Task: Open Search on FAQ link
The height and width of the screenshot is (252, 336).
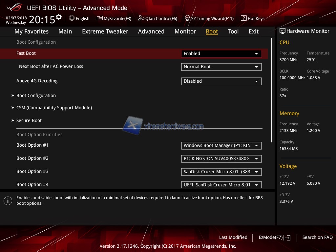Action: (x=317, y=237)
